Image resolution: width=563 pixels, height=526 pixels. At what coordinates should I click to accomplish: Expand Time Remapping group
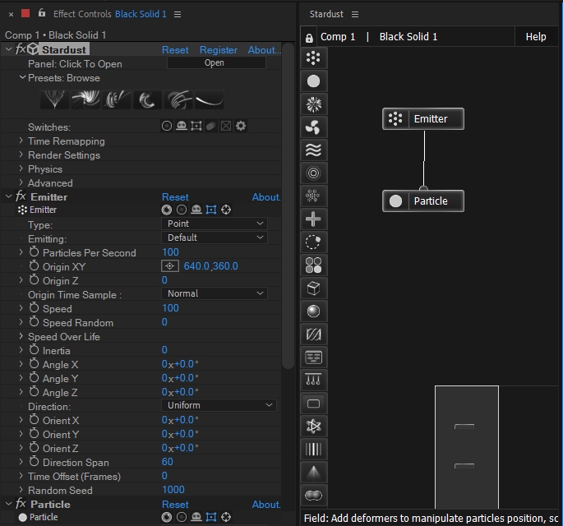(21, 141)
